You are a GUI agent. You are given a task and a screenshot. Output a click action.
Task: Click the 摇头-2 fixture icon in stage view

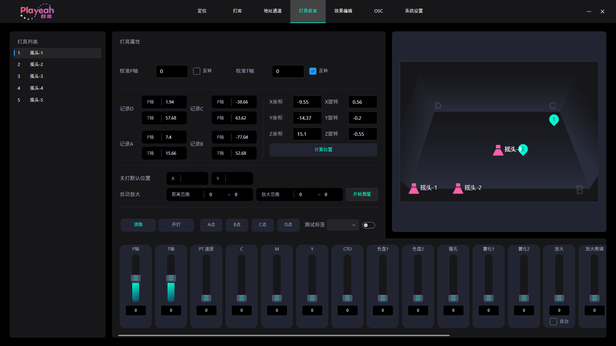(458, 188)
